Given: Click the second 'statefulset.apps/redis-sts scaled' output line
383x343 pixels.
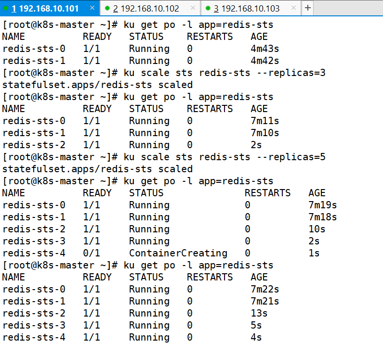Looking at the screenshot, I should pos(97,169).
